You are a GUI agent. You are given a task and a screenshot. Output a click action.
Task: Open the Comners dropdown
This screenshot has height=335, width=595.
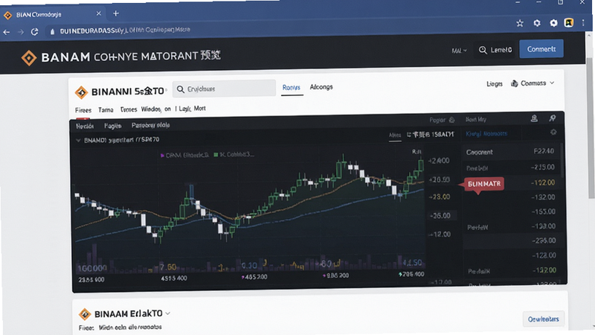533,83
